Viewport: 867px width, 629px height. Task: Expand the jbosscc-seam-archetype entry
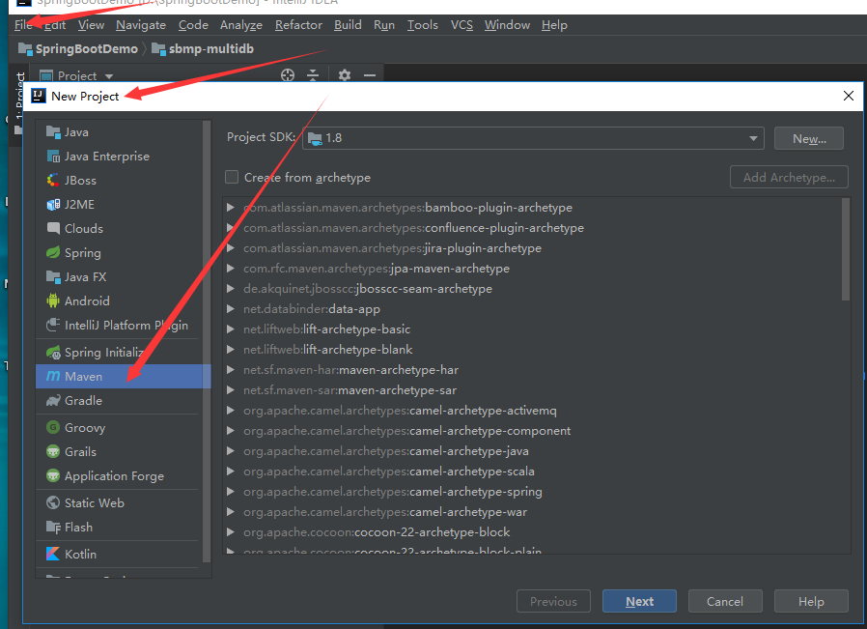[231, 289]
